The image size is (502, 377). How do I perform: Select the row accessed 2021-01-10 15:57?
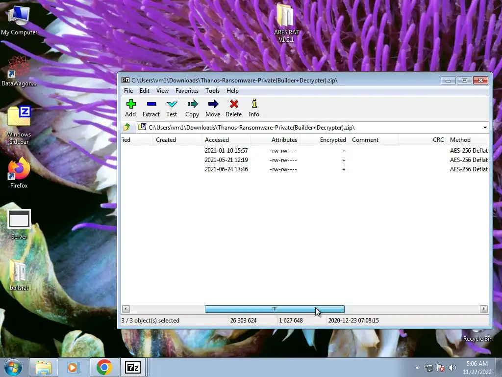[305, 151]
